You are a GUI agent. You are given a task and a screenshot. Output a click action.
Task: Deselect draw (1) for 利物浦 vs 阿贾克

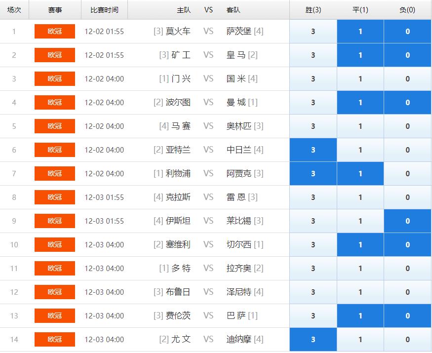(x=360, y=174)
